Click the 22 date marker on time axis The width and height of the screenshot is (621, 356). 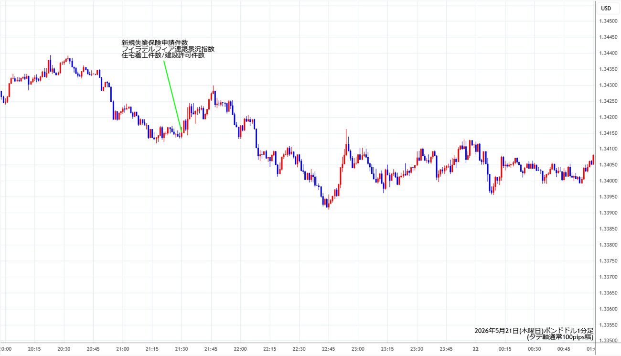pos(475,349)
